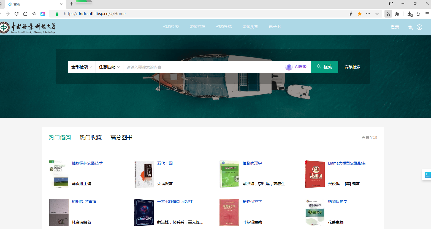Click the lightning icon in the toolbar
The width and height of the screenshot is (431, 229).
351,13
